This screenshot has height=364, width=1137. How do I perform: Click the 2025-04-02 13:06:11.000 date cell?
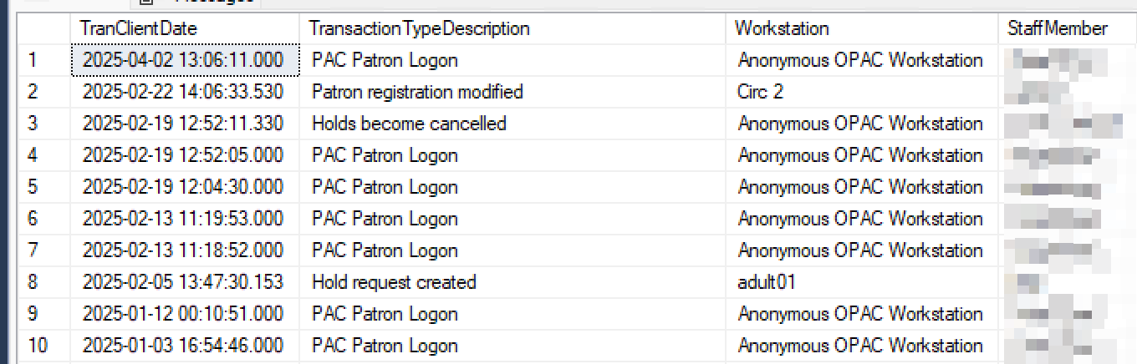185,60
